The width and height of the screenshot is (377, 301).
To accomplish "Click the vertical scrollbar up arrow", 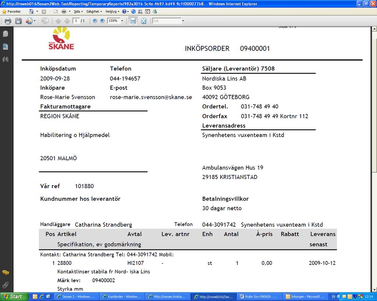I will [x=374, y=29].
